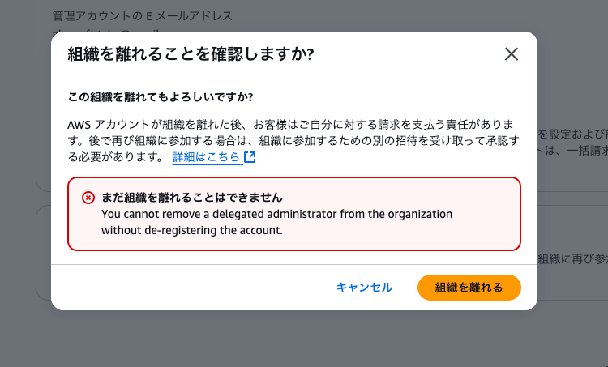The image size is (608, 367).
Task: Click the る必要があります。 text before the link
Action: tap(116, 157)
